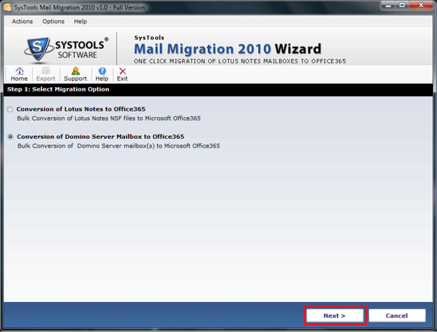437x332 pixels.
Task: Open the Help menu in menu bar
Action: pyautogui.click(x=80, y=22)
